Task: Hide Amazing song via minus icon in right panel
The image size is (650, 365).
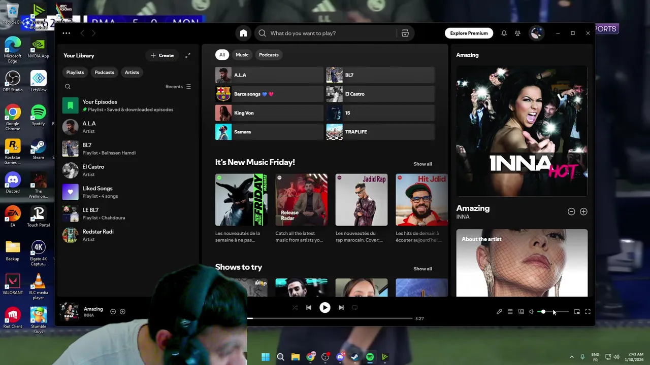Action: [x=571, y=211]
